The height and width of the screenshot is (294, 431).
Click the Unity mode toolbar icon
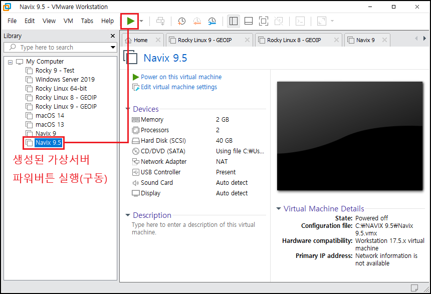pyautogui.click(x=279, y=21)
